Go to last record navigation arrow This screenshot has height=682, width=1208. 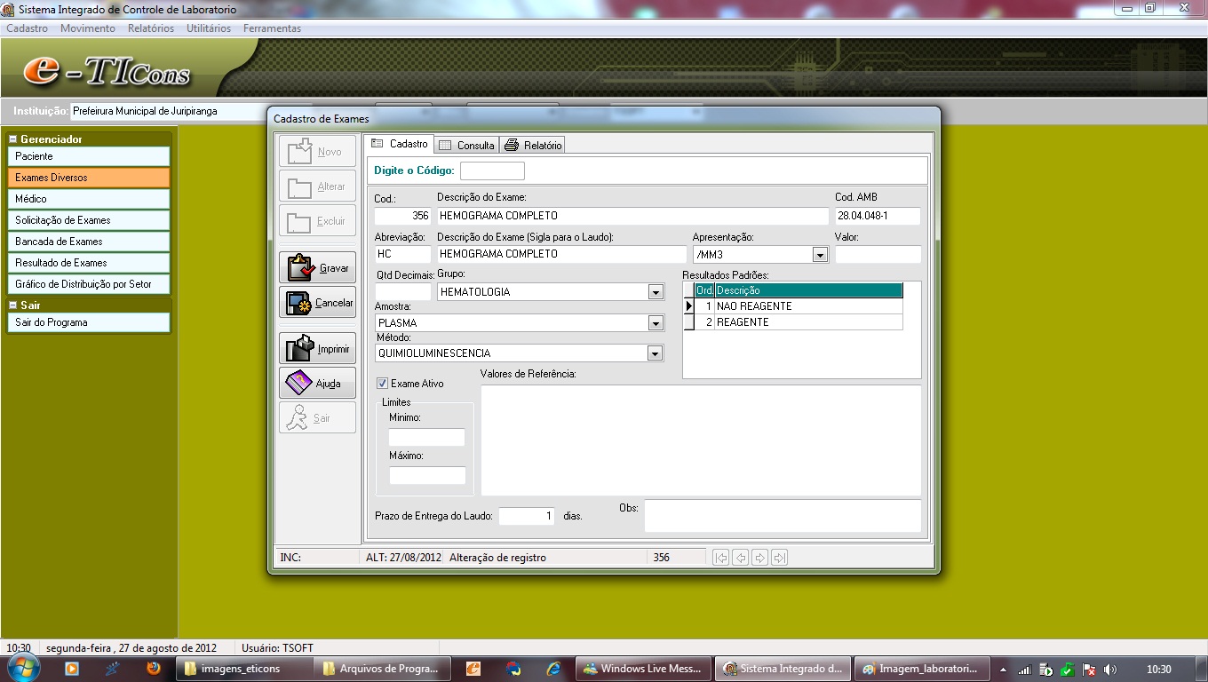coord(780,558)
